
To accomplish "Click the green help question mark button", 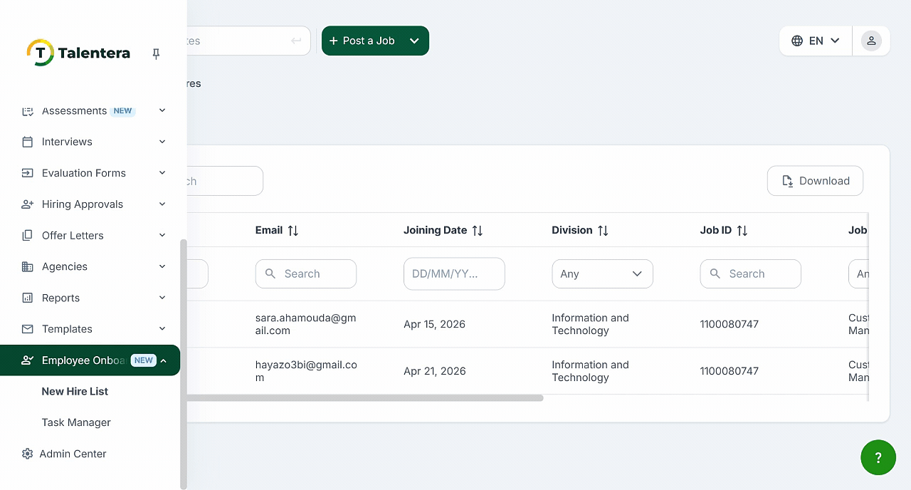I will tap(878, 457).
